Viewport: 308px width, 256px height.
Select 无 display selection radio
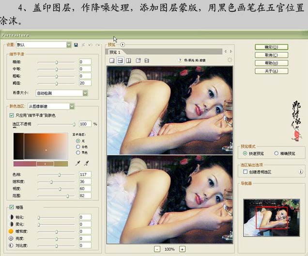pos(78,141)
